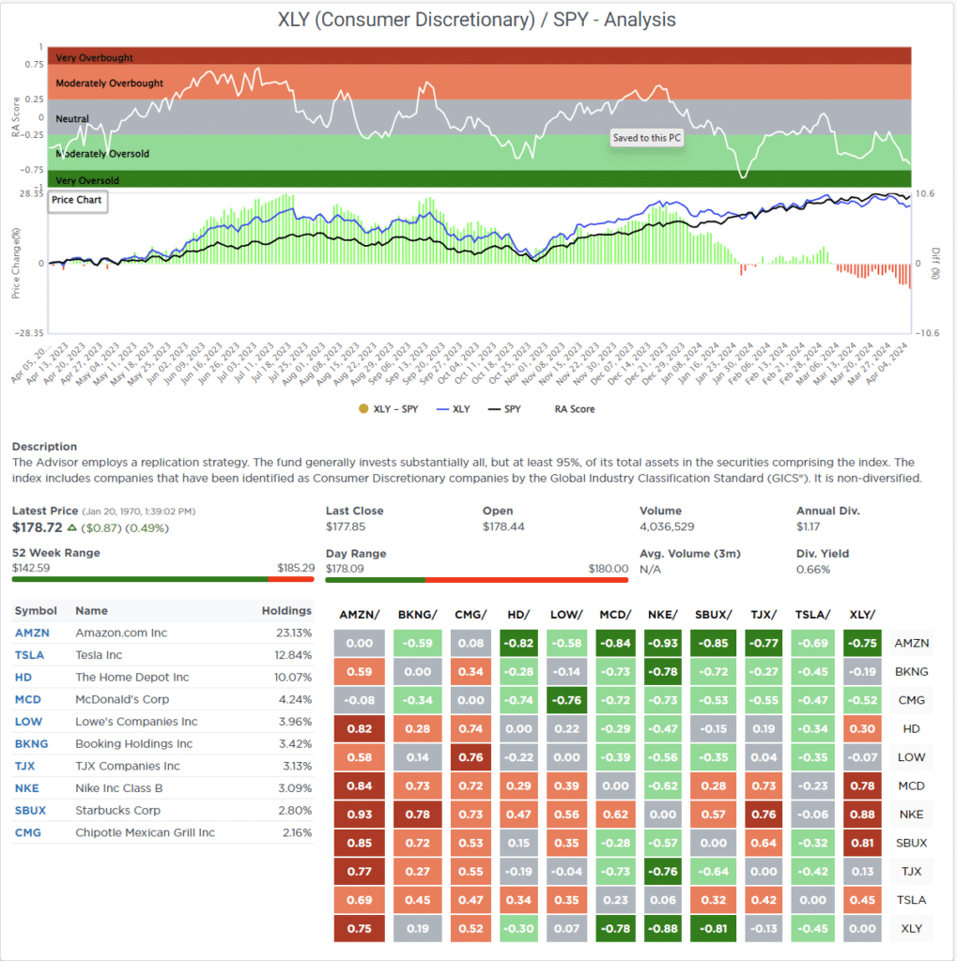Open the CMG symbol link
Image resolution: width=957 pixels, height=961 pixels.
tap(27, 832)
